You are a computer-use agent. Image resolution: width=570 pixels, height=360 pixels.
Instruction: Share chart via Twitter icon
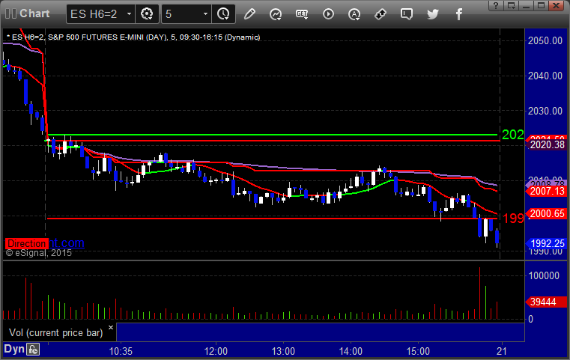pos(433,14)
